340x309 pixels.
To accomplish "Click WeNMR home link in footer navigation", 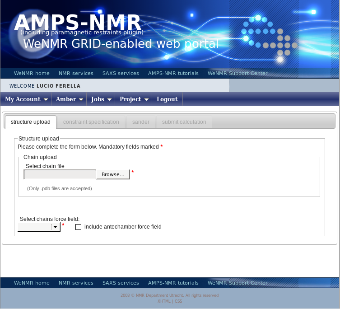I will pos(32,283).
